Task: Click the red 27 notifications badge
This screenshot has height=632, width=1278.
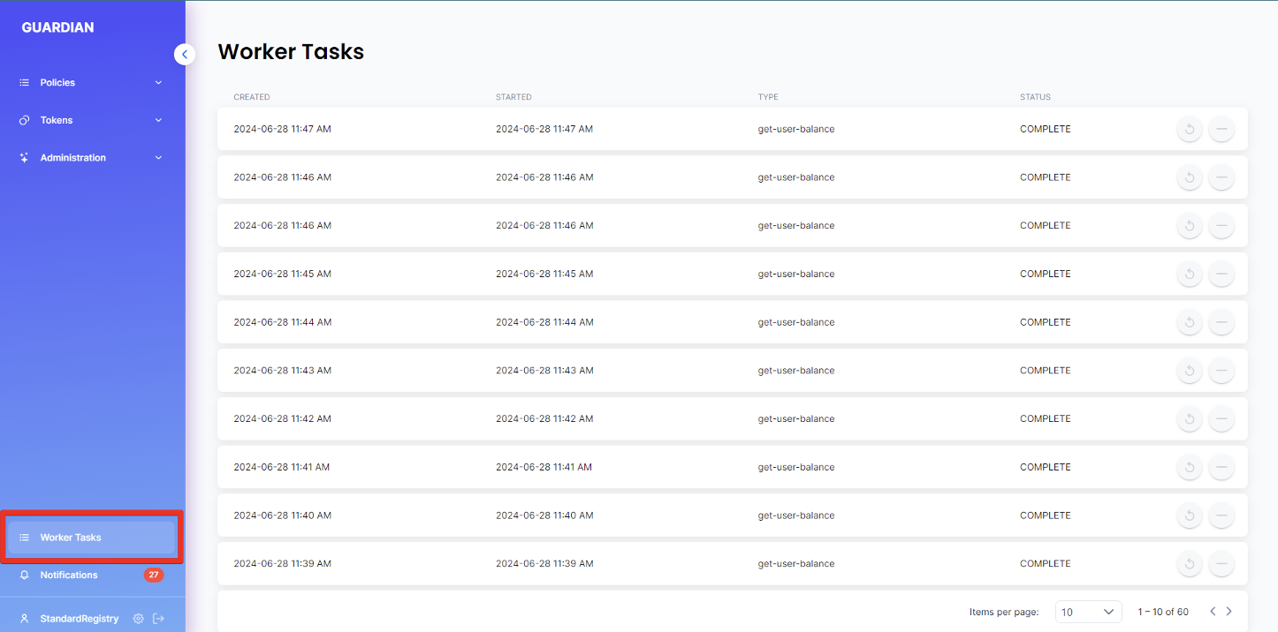Action: coord(154,576)
